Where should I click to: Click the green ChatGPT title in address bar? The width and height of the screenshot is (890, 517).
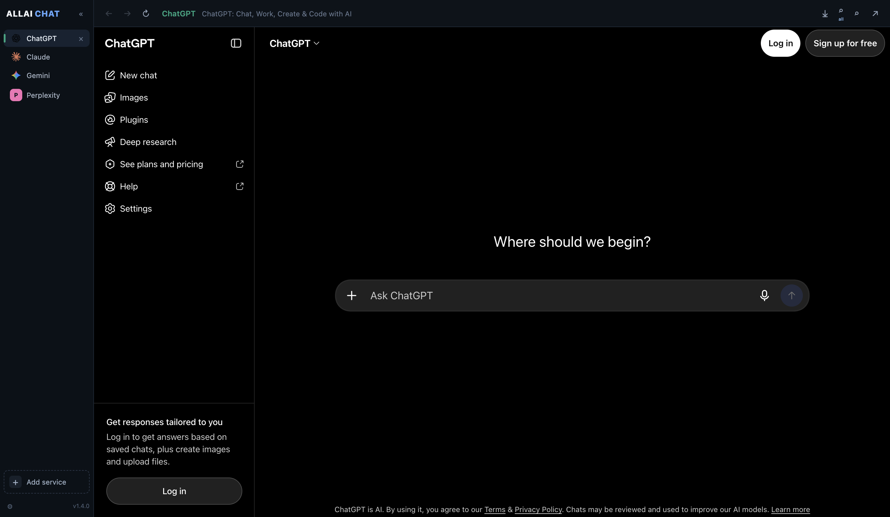[178, 14]
